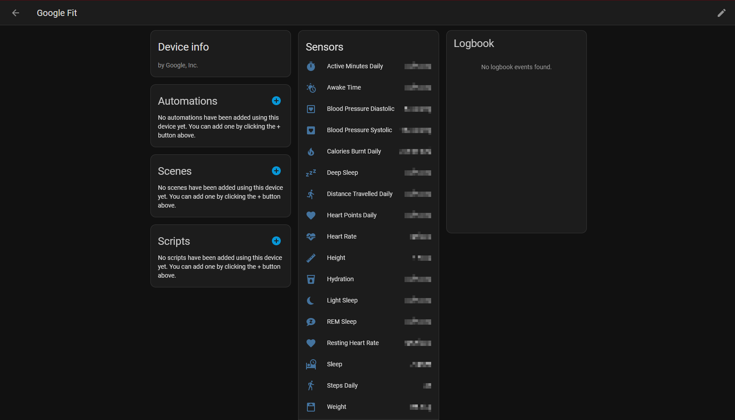
Task: Open the Weight sensor entry
Action: click(x=369, y=407)
